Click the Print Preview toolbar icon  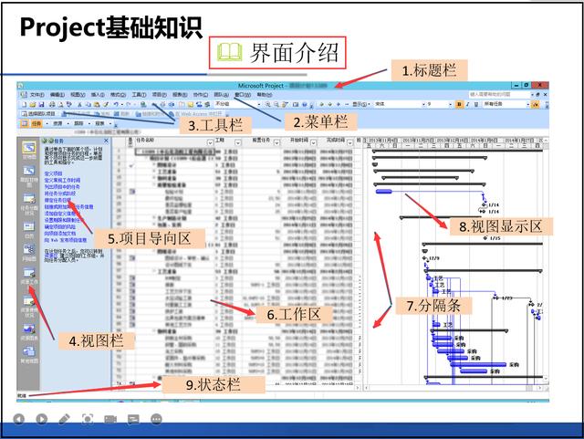60,105
